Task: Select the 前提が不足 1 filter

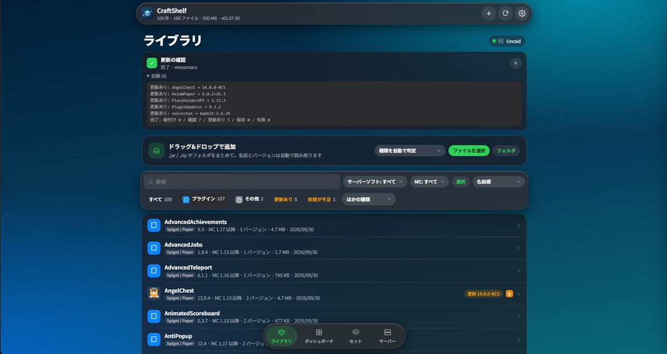Action: [322, 199]
